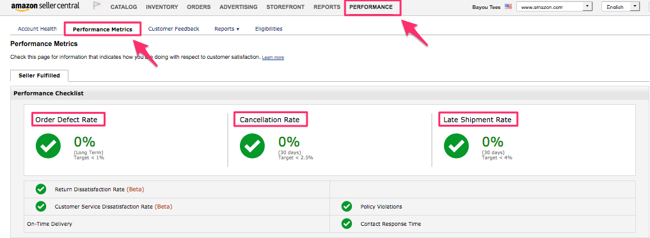Viewport: 650px width, 238px height.
Task: Click the Return Dissatisfaction Rate check icon
Action: click(x=41, y=189)
